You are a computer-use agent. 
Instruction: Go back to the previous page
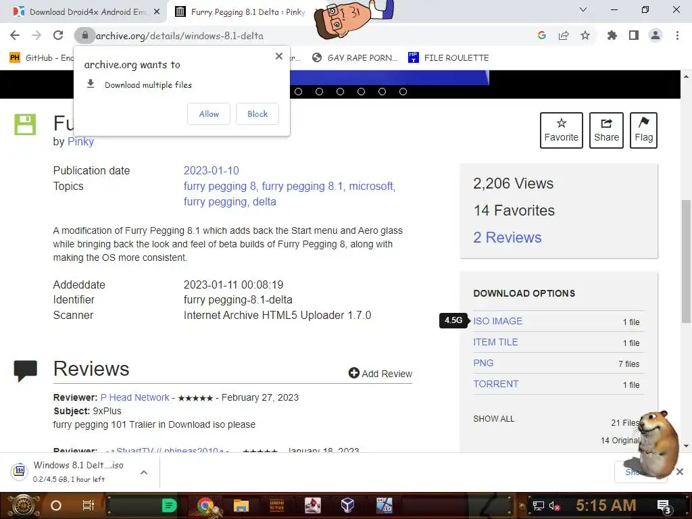pos(15,35)
